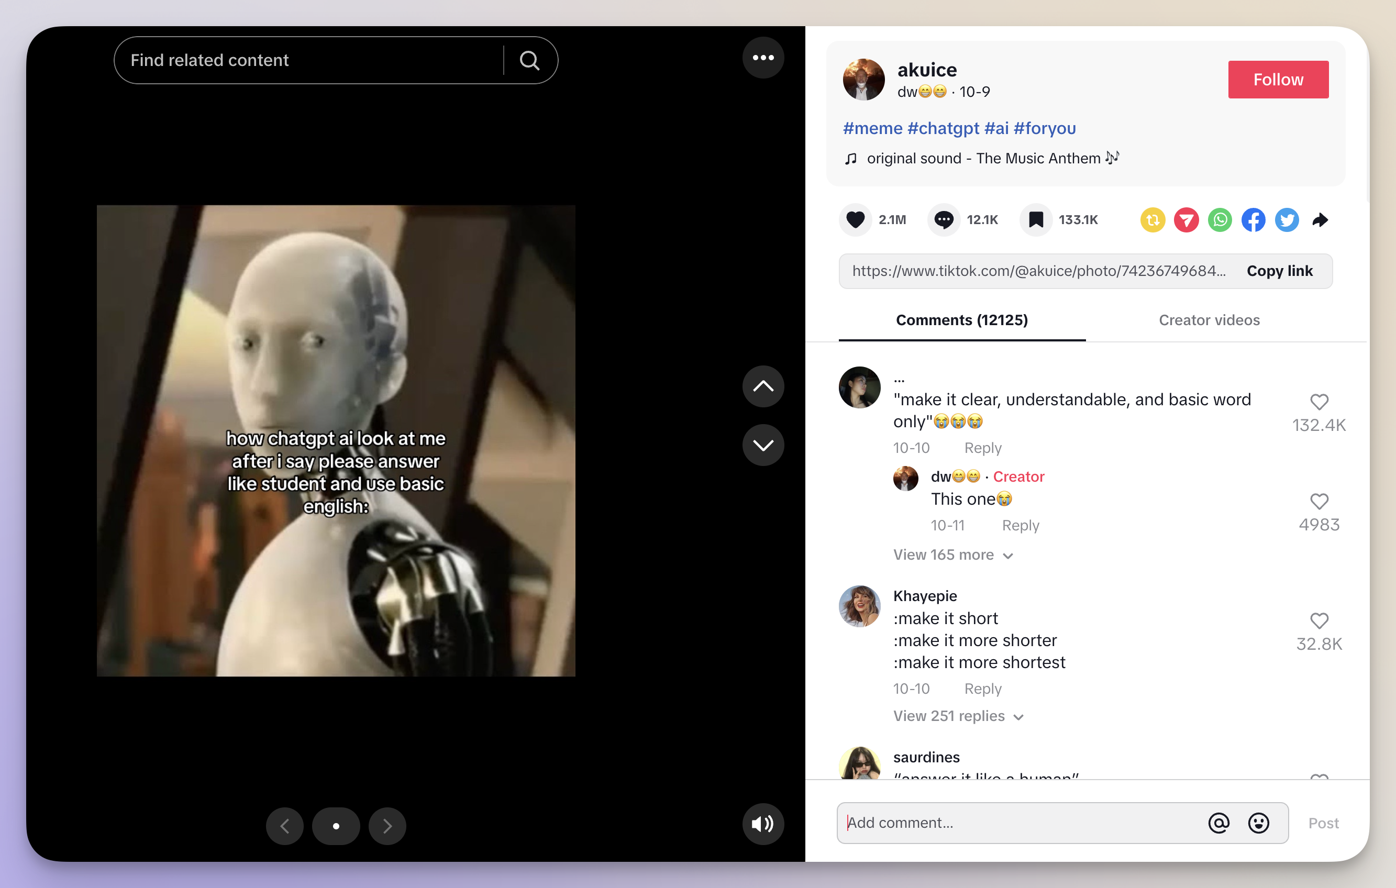1396x888 pixels.
Task: Post the comment
Action: [x=1323, y=823]
